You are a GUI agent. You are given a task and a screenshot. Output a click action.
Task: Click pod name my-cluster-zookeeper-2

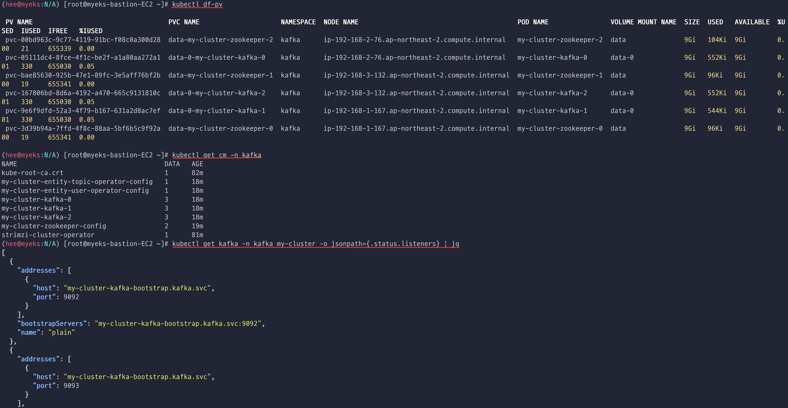(x=560, y=40)
